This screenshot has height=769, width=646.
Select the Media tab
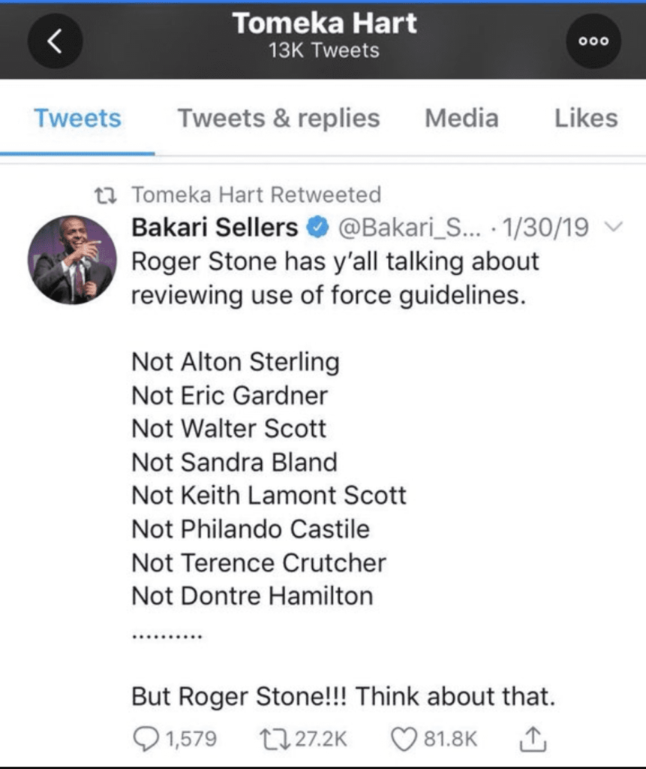point(461,119)
